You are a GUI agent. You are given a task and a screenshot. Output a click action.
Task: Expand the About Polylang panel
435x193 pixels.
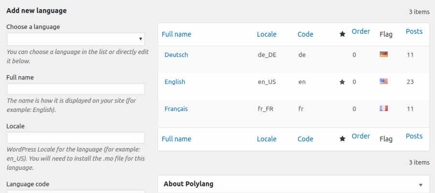point(420,185)
